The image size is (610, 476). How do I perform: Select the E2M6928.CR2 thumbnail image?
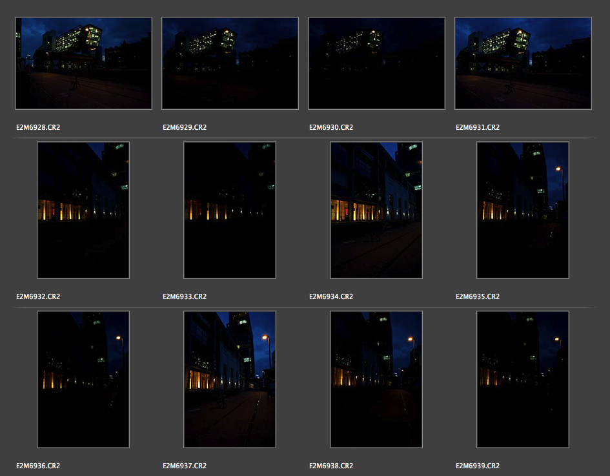[83, 63]
